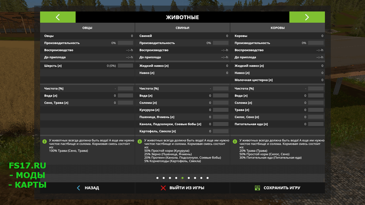Jump to fourth page indicator dot
365x205 pixels.
click(x=176, y=178)
